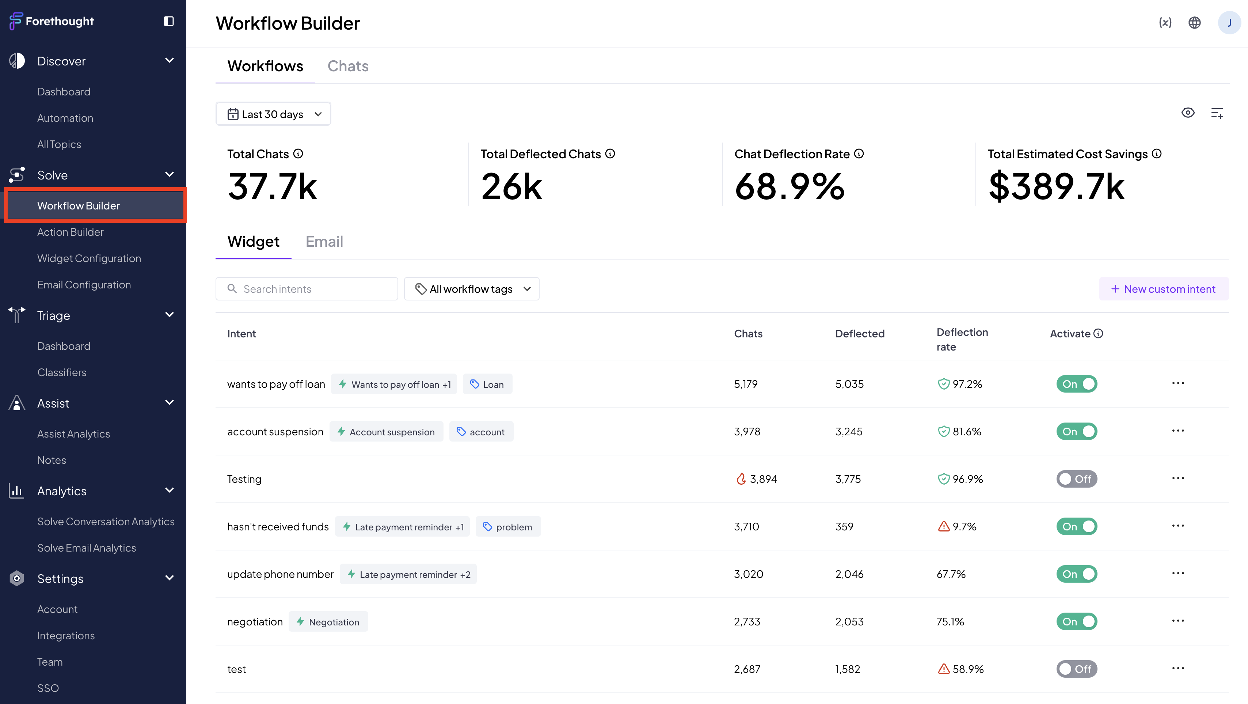Collapse the Triage section chevron
The width and height of the screenshot is (1248, 704).
(x=170, y=315)
